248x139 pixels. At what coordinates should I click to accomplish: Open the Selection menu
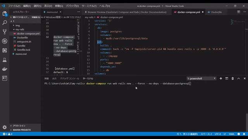pos(37,6)
